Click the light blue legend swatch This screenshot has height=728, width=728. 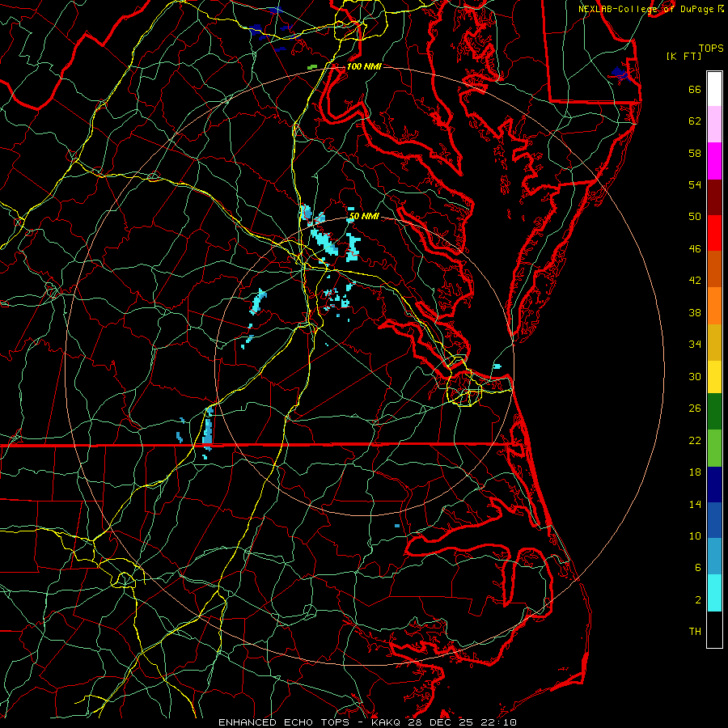click(714, 557)
